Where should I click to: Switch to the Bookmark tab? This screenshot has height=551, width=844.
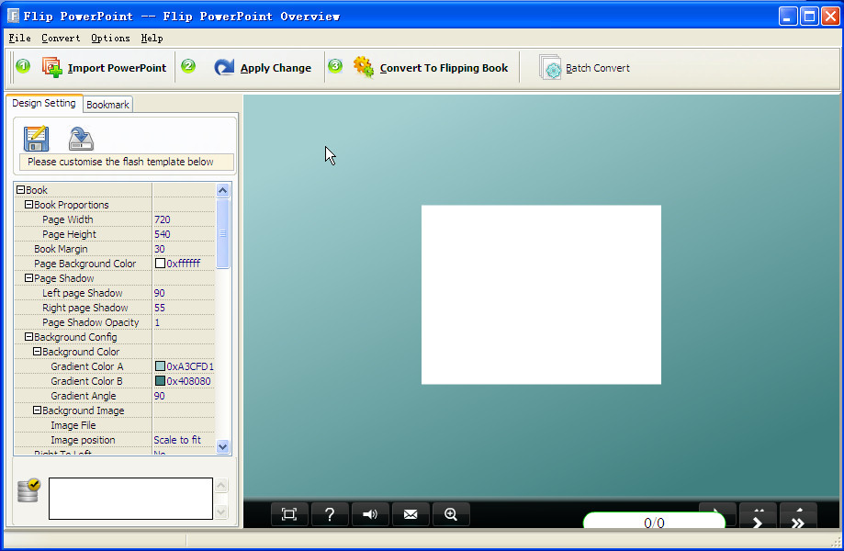click(x=107, y=105)
